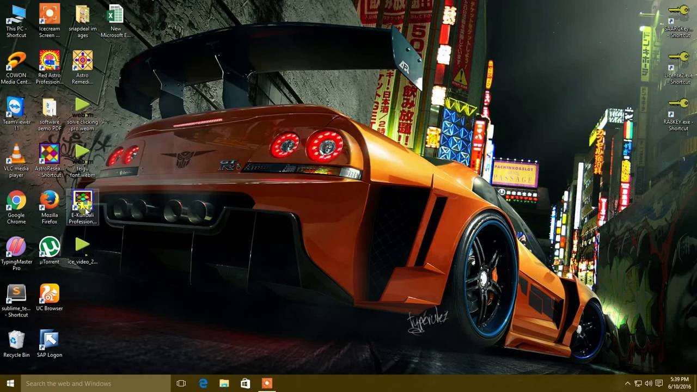Open AstroResearch shortcut icon
Image resolution: width=697 pixels, height=392 pixels.
[50, 161]
